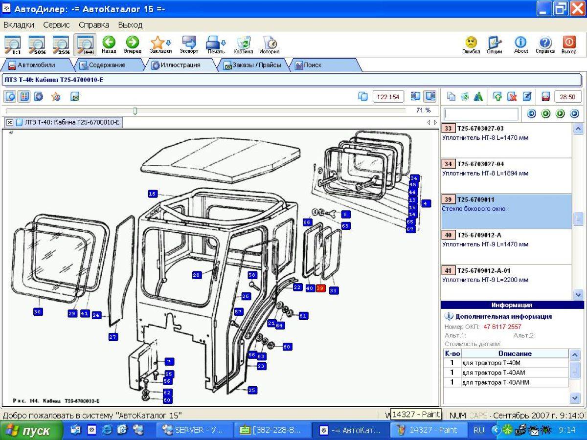This screenshot has width=587, height=440.
Task: Select part 41 T25-6709012-A-01 row
Action: 506,282
